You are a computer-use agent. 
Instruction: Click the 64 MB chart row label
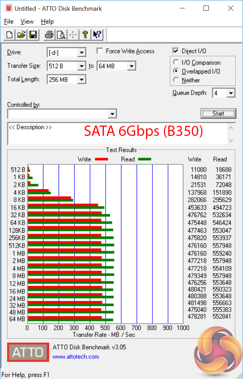pyautogui.click(x=17, y=319)
